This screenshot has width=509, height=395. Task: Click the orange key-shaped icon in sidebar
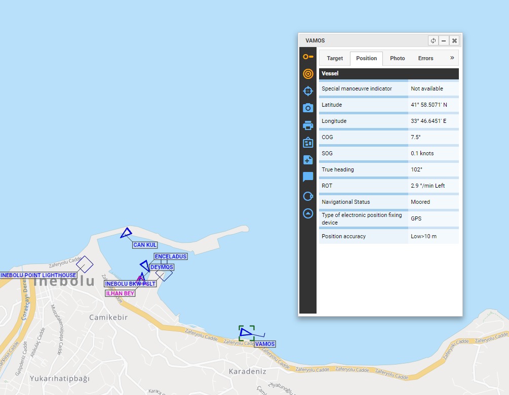point(308,57)
